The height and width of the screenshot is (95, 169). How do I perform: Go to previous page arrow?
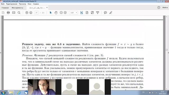(x=27, y=13)
